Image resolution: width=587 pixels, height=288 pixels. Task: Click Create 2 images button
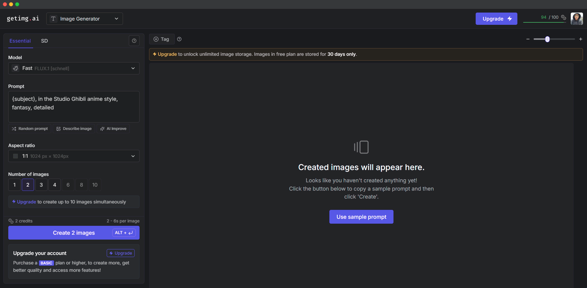click(x=74, y=233)
